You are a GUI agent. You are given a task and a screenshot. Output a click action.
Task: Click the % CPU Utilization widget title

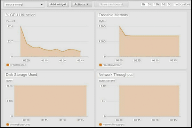20,15
